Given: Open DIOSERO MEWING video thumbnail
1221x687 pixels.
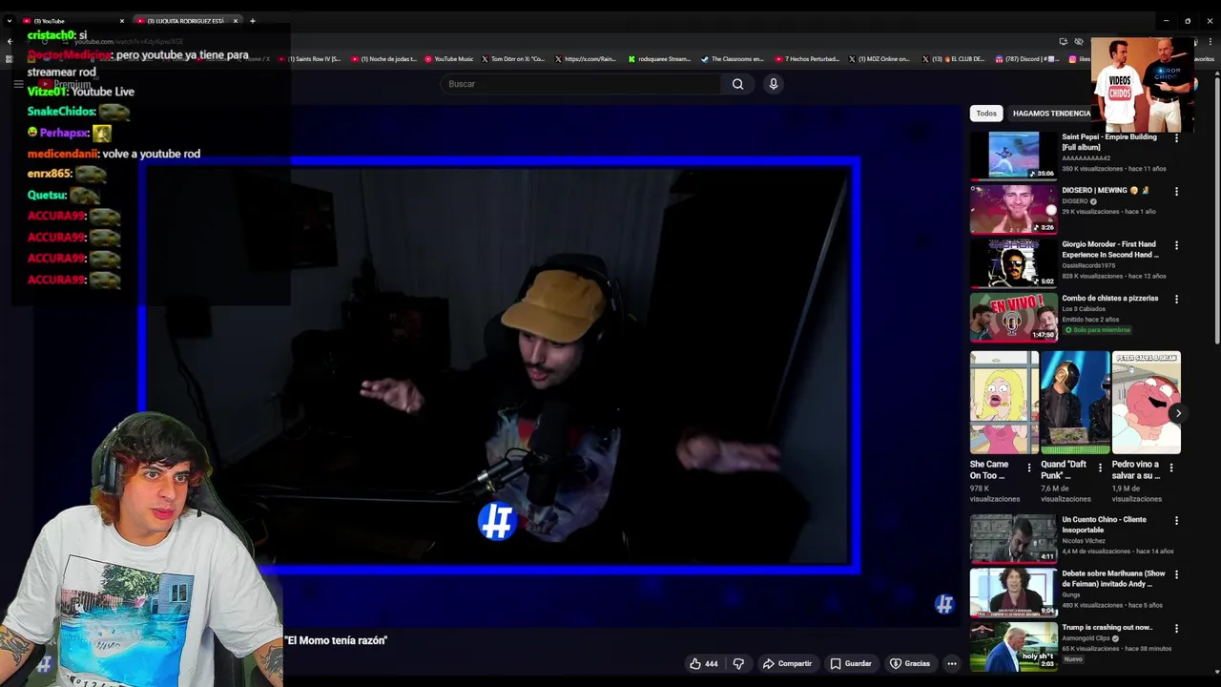Looking at the screenshot, I should [x=1013, y=209].
